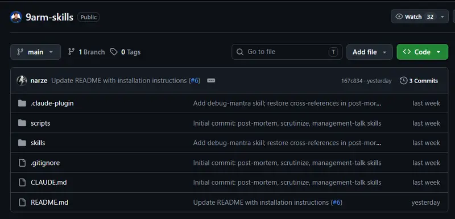Open the commit message on .gitignore row
Screen dimensions: 455x219
tap(287, 163)
